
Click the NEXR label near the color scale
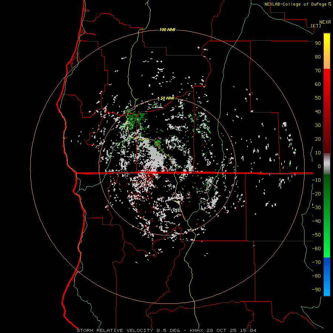point(325,22)
